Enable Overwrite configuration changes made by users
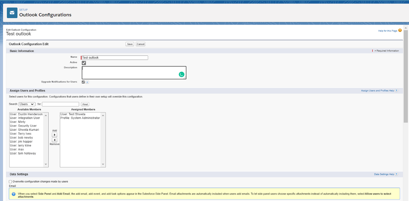The height and width of the screenshot is (201, 409). [x=11, y=182]
